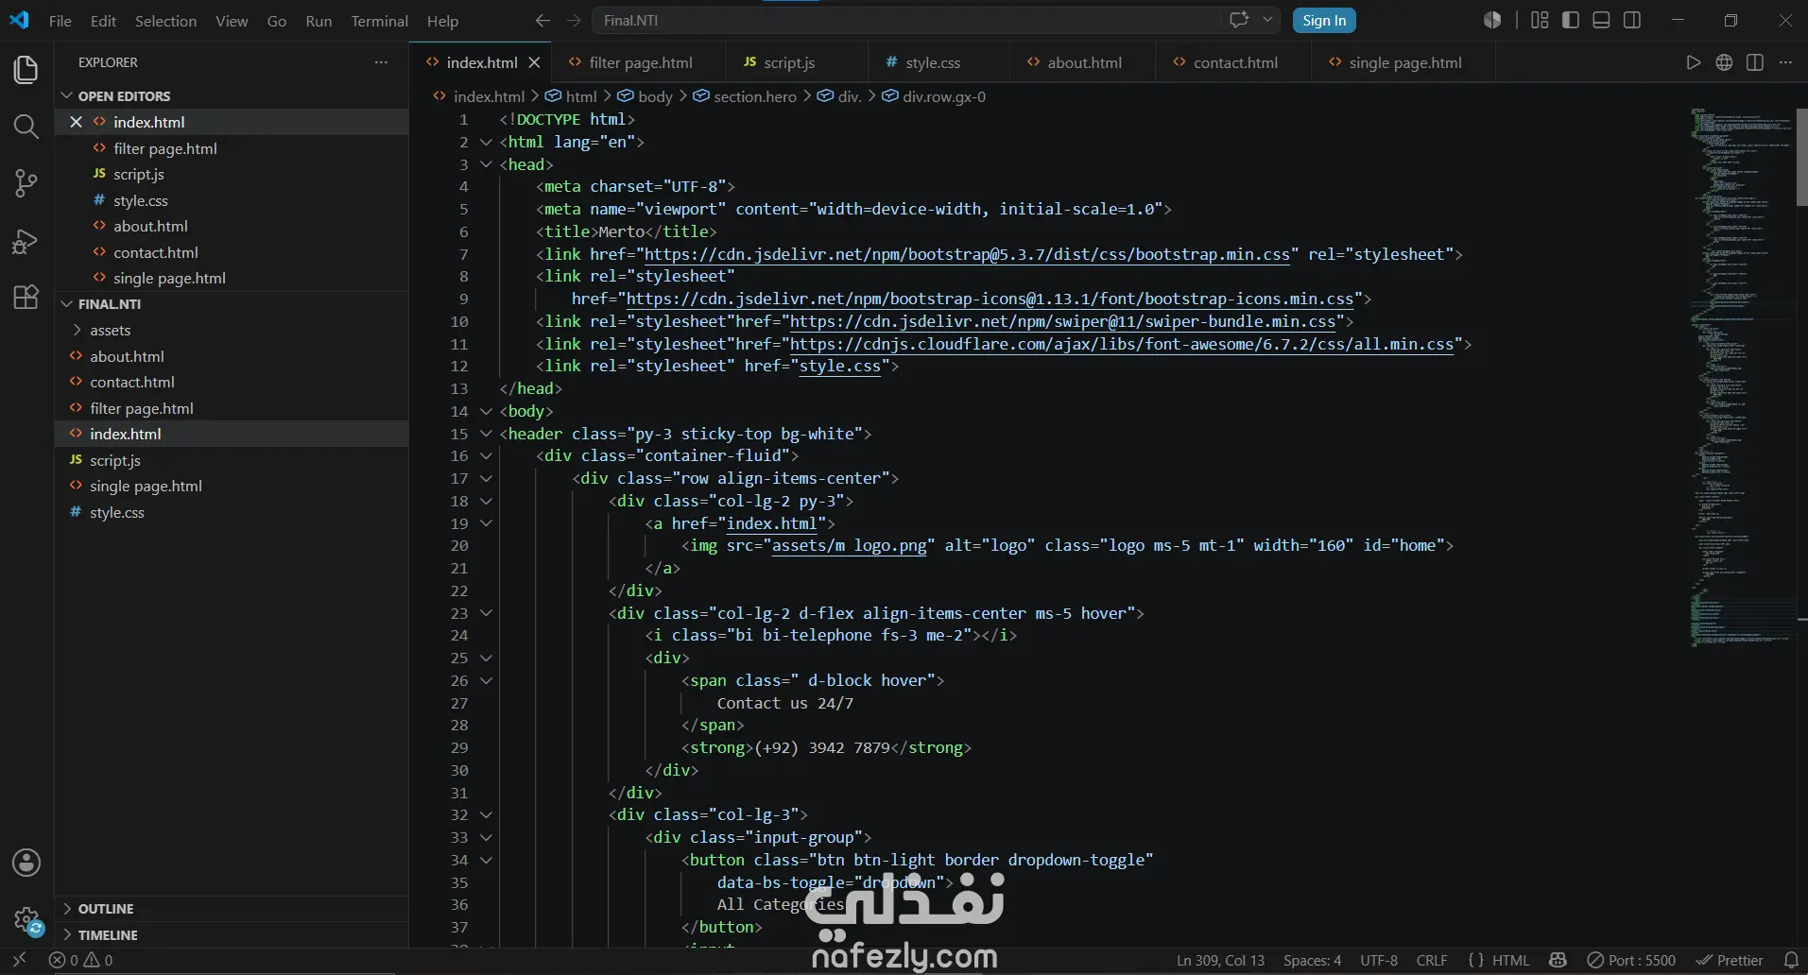Fold the html tag on line 2
Viewport: 1808px width, 975px height.
pos(486,142)
